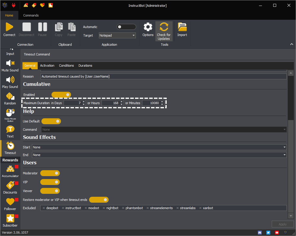Image resolution: width=296 pixels, height=236 pixels.
Task: Select Text command in sidebar
Action: 10,132
